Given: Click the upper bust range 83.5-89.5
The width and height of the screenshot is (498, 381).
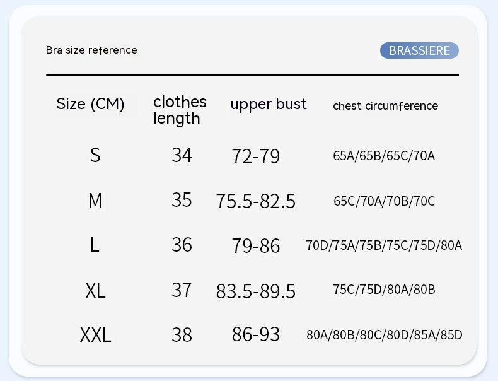Looking at the screenshot, I should point(256,291).
